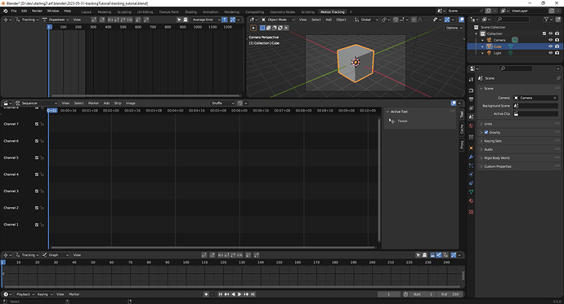The width and height of the screenshot is (564, 304).
Task: Open the Particles properties tab
Action: click(471, 165)
